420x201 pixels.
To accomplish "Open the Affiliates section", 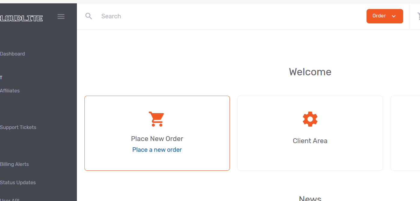I will 10,90.
